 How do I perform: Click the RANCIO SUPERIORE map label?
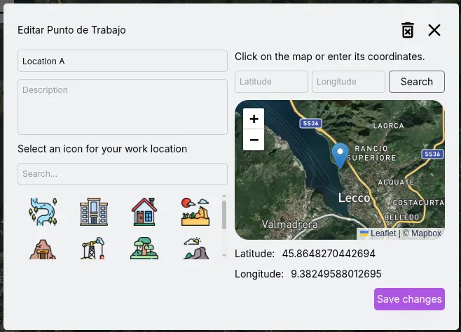371,153
